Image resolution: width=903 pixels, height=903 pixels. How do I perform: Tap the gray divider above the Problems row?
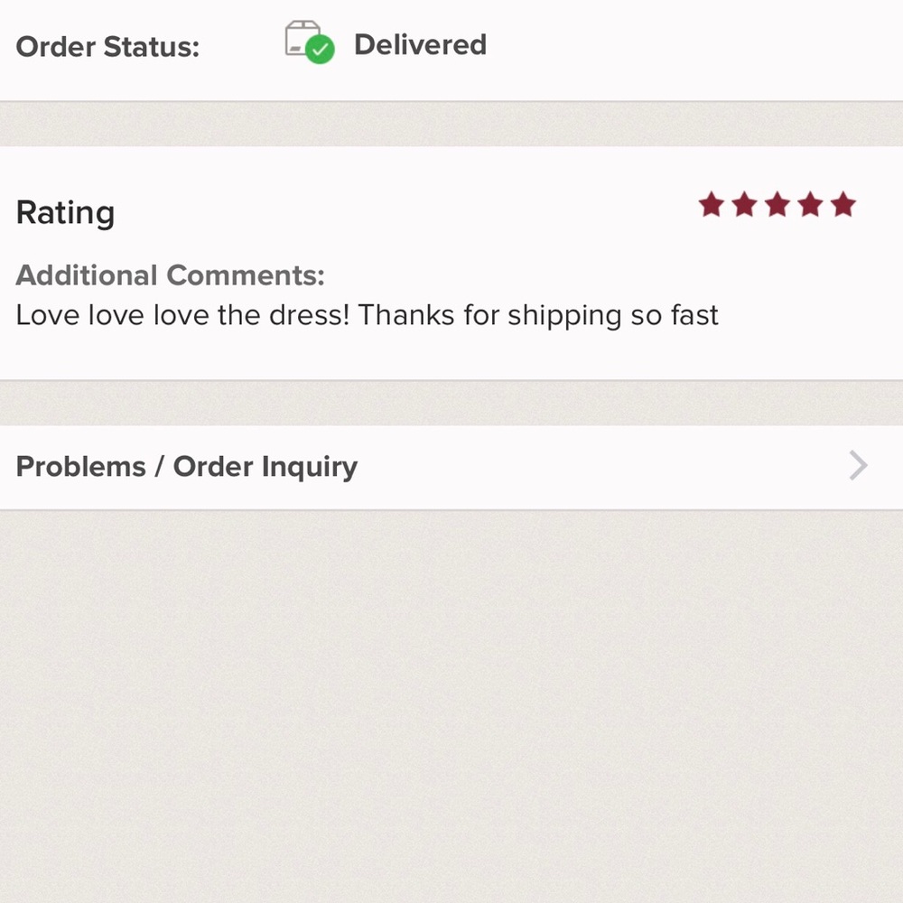[x=451, y=403]
